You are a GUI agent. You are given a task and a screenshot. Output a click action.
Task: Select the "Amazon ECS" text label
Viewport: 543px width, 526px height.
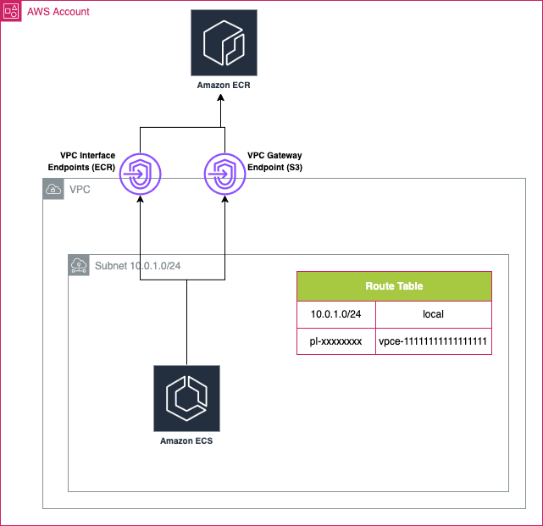point(186,440)
